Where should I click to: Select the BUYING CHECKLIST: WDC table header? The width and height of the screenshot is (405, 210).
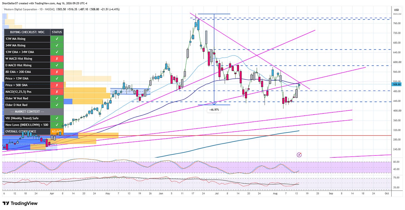(x=28, y=32)
